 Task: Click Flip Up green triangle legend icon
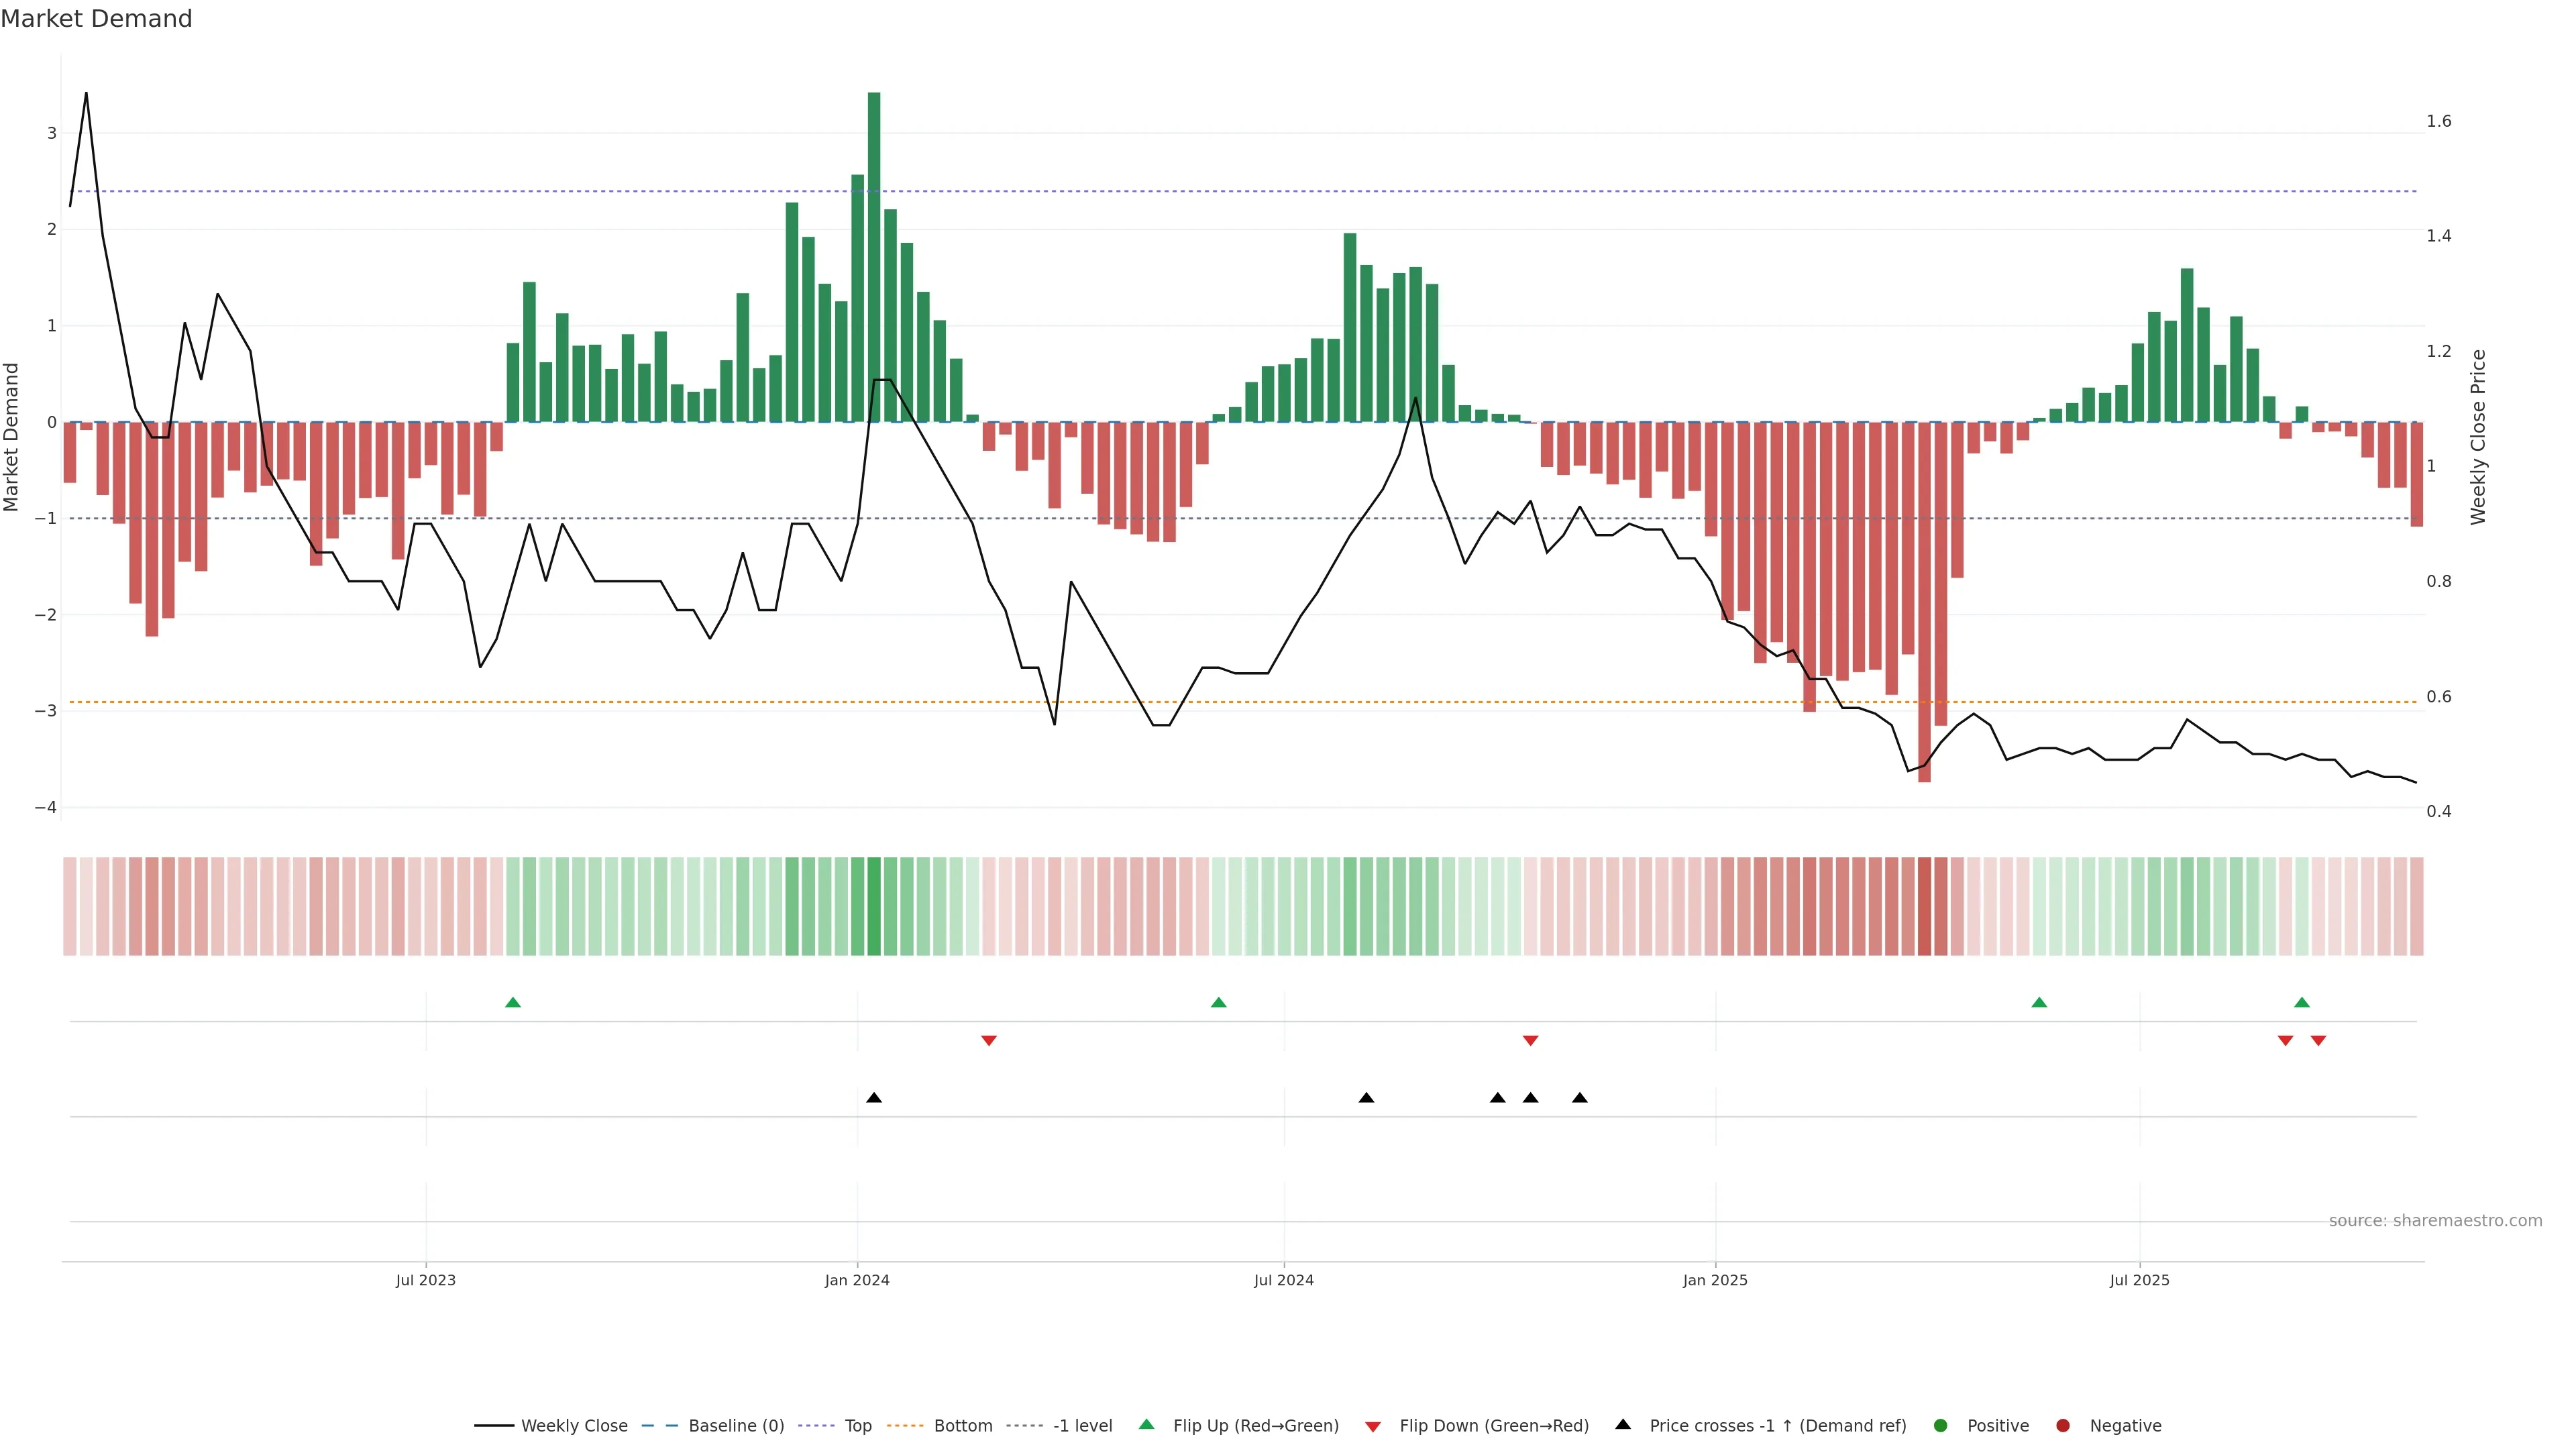coord(1147,1425)
